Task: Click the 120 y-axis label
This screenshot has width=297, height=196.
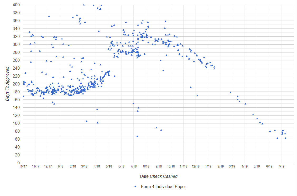Action: pyautogui.click(x=16, y=116)
